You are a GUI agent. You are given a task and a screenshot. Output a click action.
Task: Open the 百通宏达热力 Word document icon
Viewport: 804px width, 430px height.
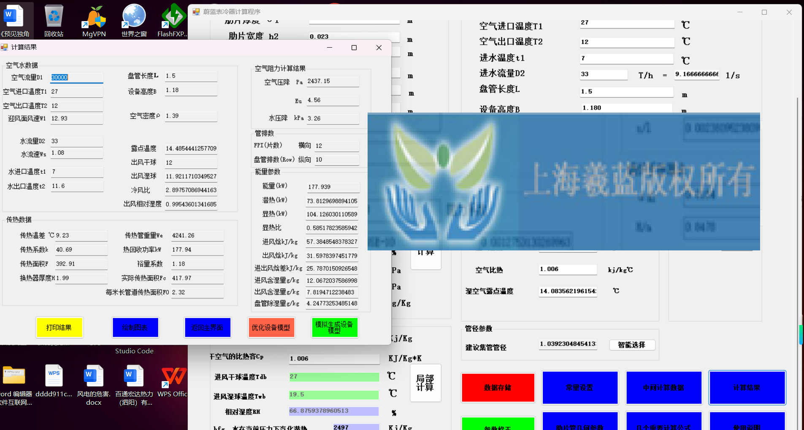tap(134, 385)
